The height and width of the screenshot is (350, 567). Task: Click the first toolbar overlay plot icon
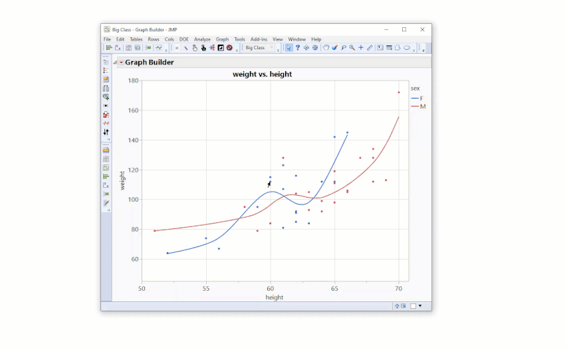pos(159,48)
